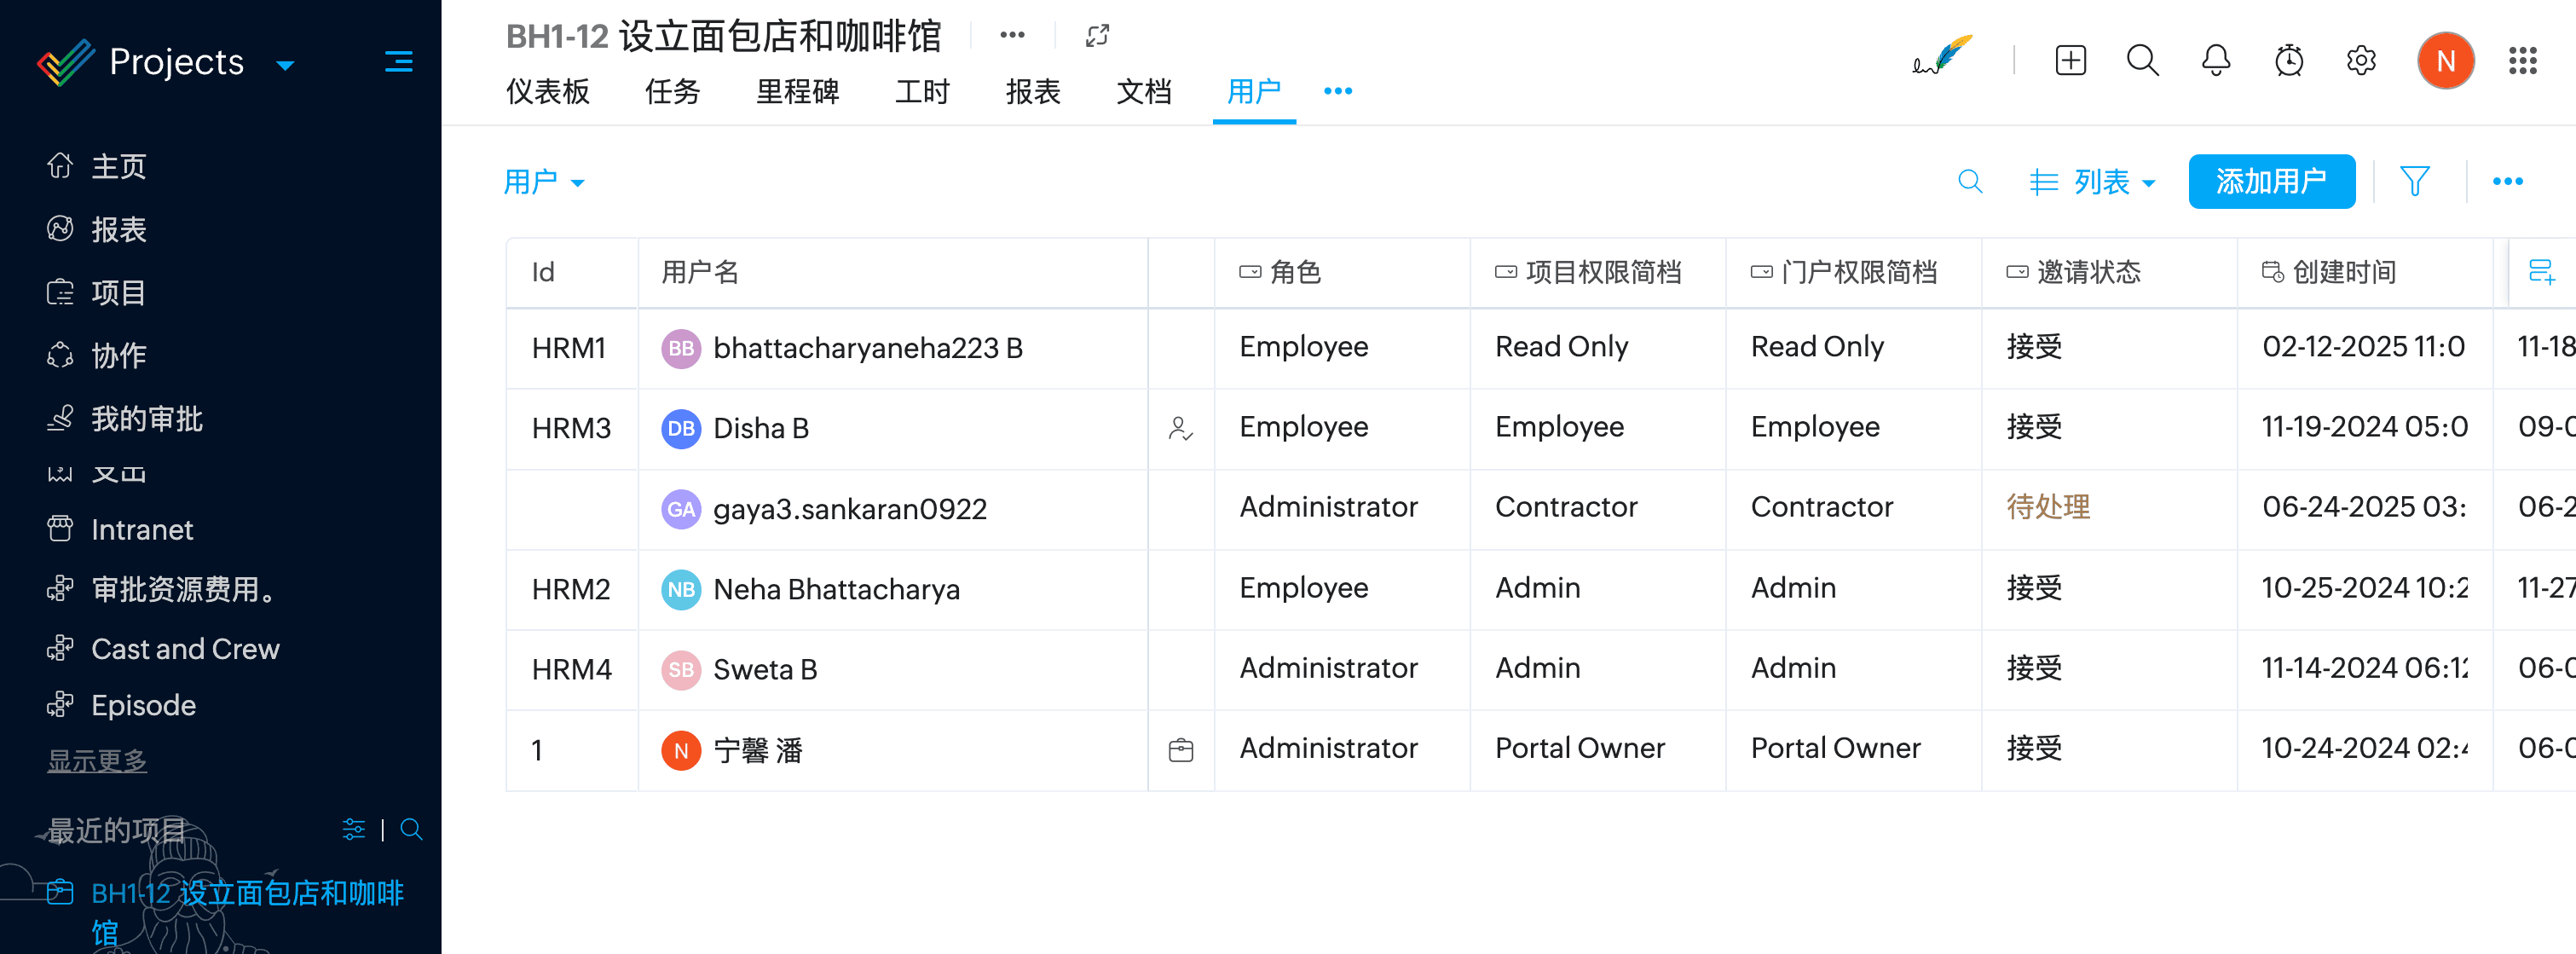Screen dimensions: 2576x954
Task: Switch to the 文档 tab
Action: [1143, 92]
